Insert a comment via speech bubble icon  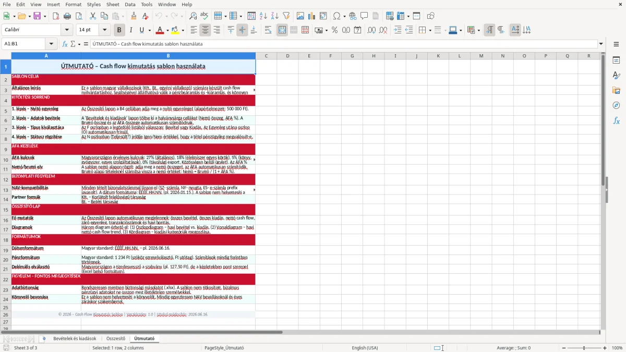[364, 16]
